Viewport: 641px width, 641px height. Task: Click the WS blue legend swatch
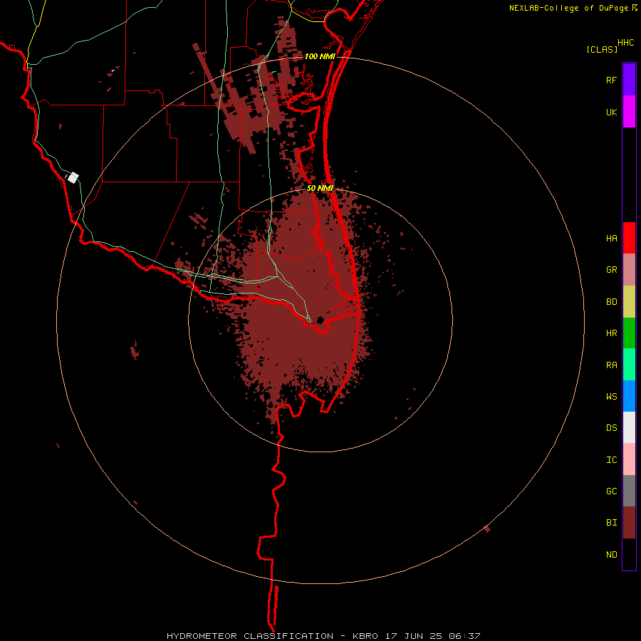coord(629,396)
